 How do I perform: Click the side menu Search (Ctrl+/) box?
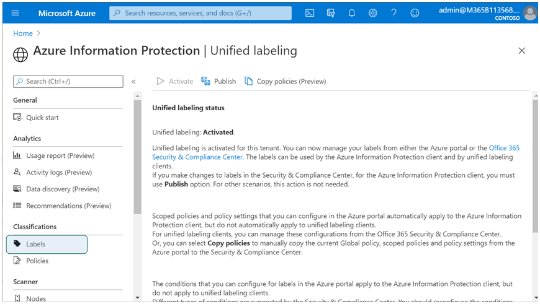[x=68, y=81]
